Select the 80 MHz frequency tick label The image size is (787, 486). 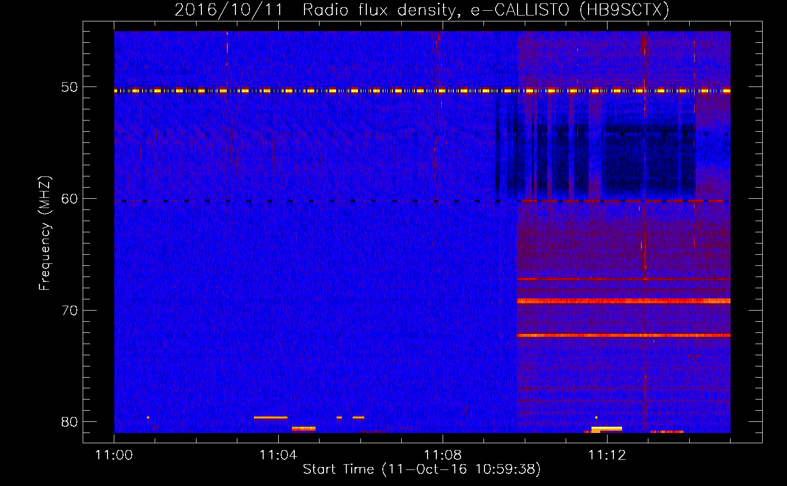click(69, 422)
